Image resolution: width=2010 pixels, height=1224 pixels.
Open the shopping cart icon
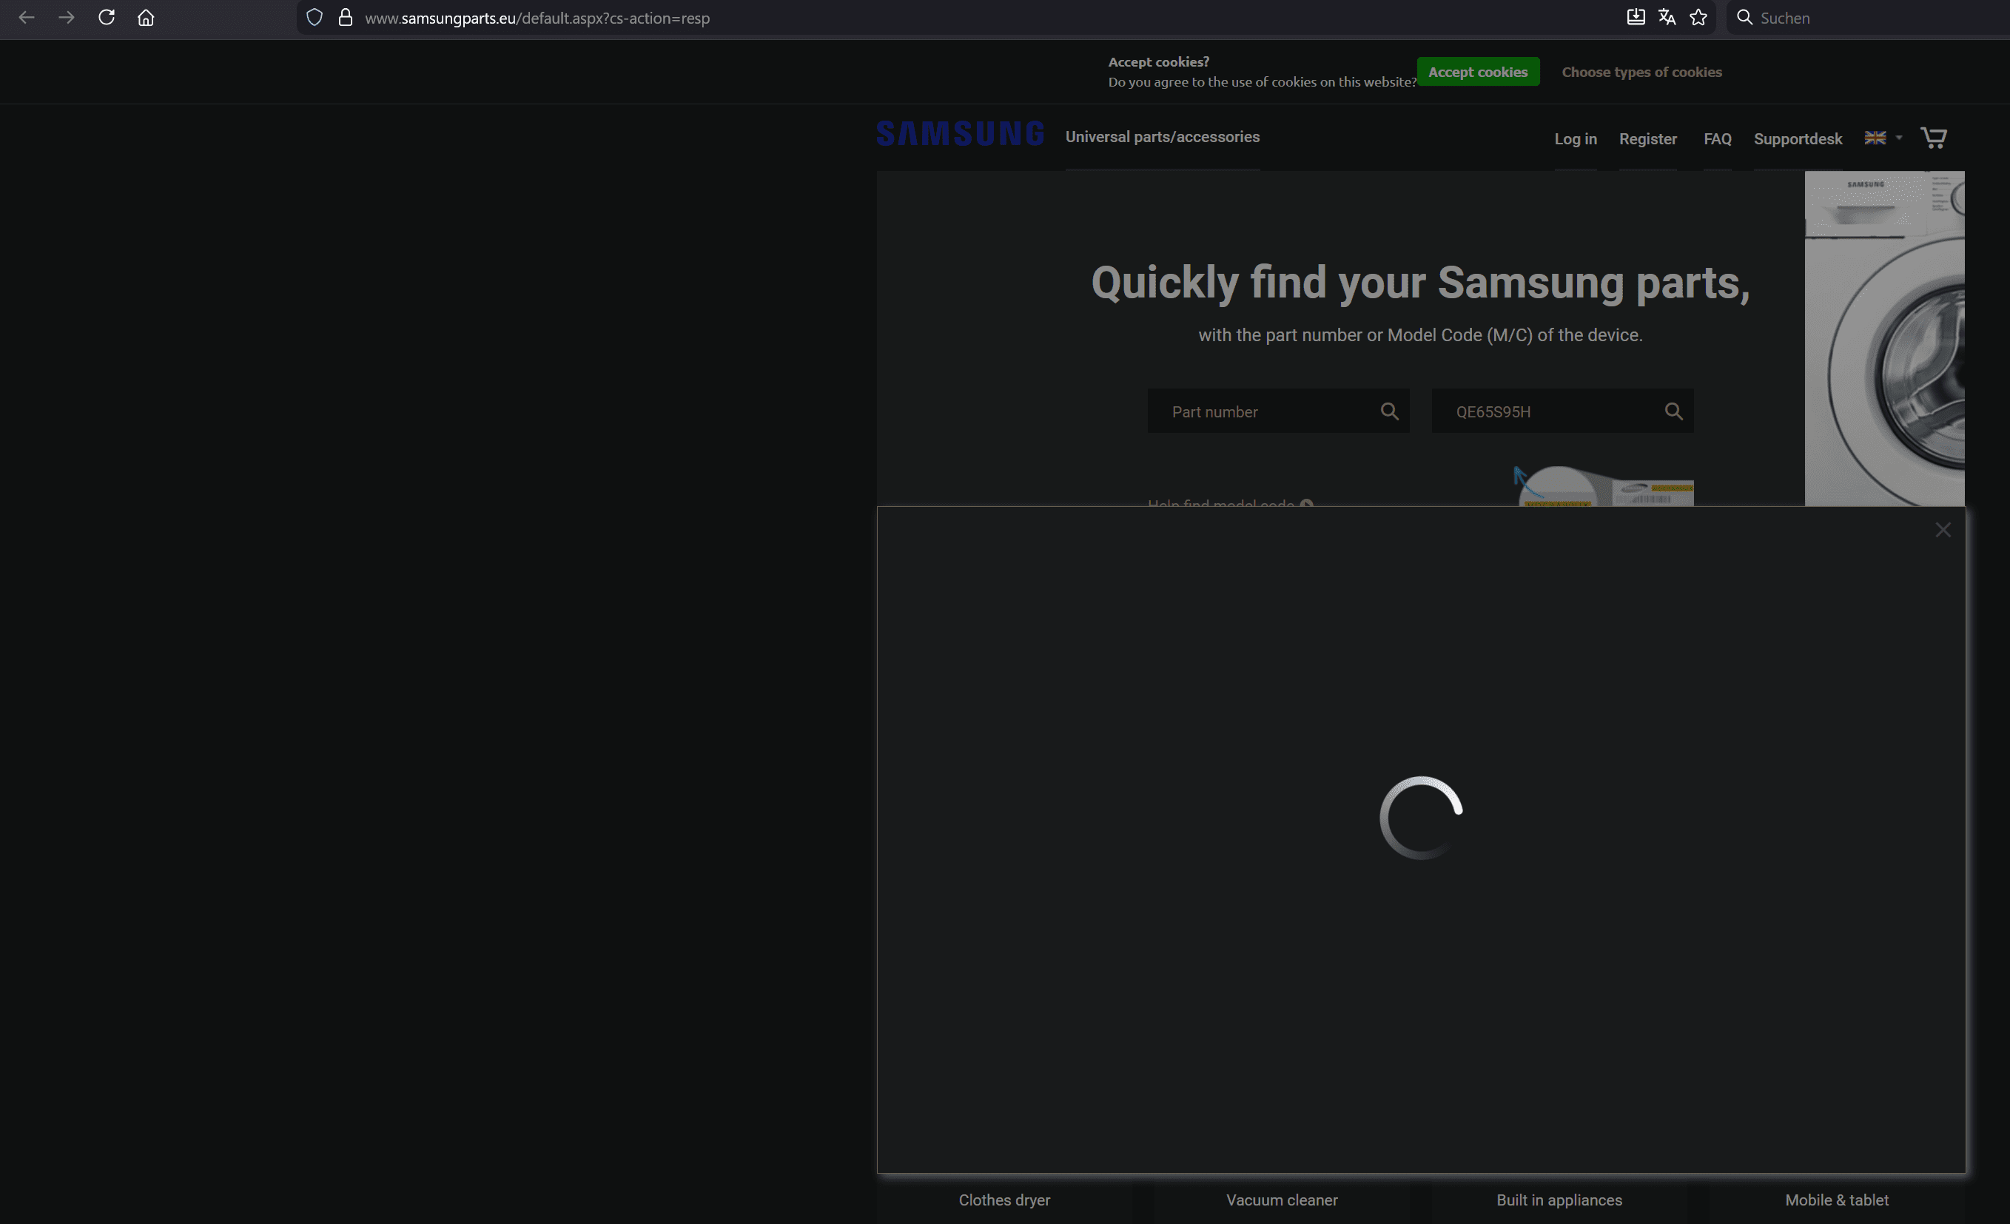tap(1933, 138)
